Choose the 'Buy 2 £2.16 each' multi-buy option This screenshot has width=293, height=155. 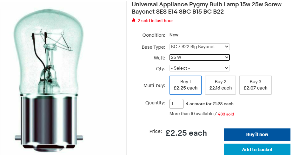220,85
